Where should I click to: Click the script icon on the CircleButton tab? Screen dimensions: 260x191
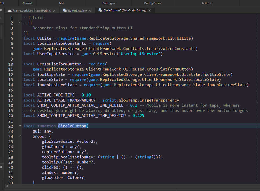click(x=100, y=11)
